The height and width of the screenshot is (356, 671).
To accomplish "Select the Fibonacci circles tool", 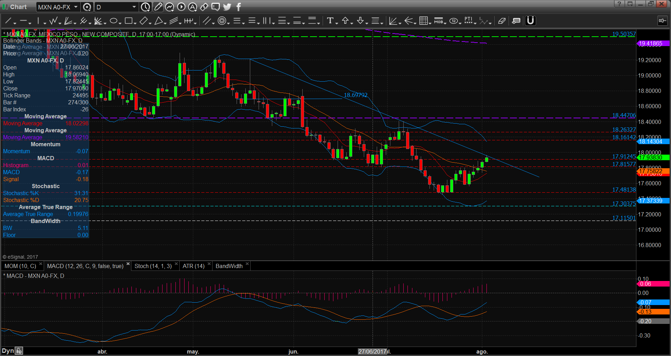I will (x=222, y=21).
